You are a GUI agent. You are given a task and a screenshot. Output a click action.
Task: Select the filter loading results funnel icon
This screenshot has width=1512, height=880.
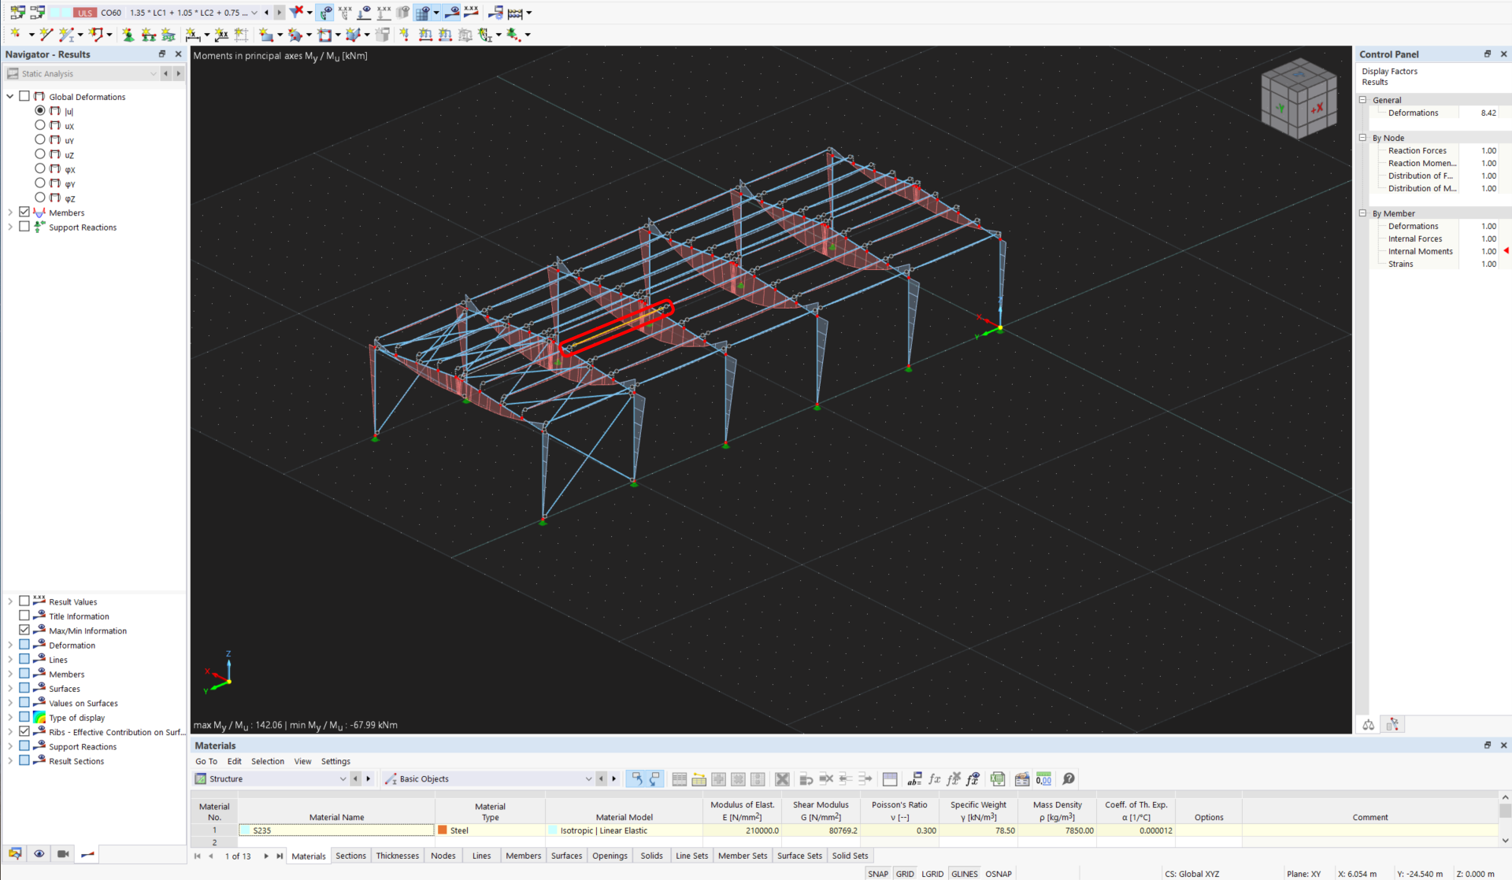pos(298,13)
